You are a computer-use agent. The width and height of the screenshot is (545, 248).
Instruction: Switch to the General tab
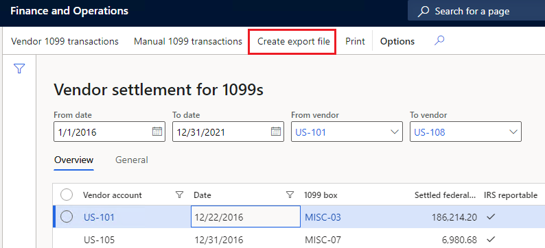tap(132, 160)
